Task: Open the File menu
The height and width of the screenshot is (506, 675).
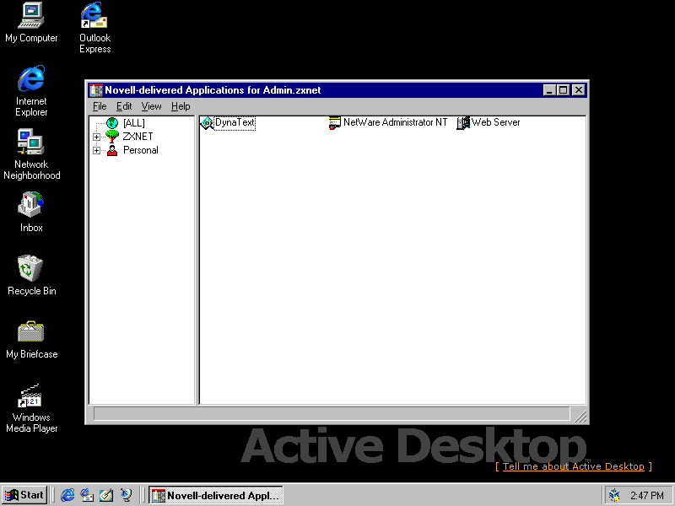Action: [100, 106]
